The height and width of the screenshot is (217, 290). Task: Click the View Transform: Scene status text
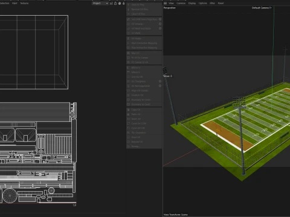pos(175,215)
